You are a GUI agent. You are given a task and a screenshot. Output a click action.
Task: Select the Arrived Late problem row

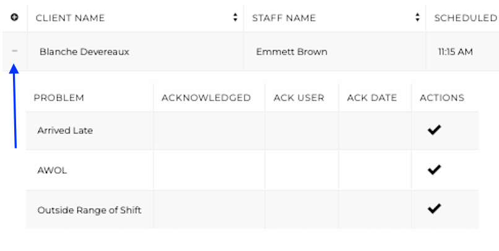pos(65,130)
